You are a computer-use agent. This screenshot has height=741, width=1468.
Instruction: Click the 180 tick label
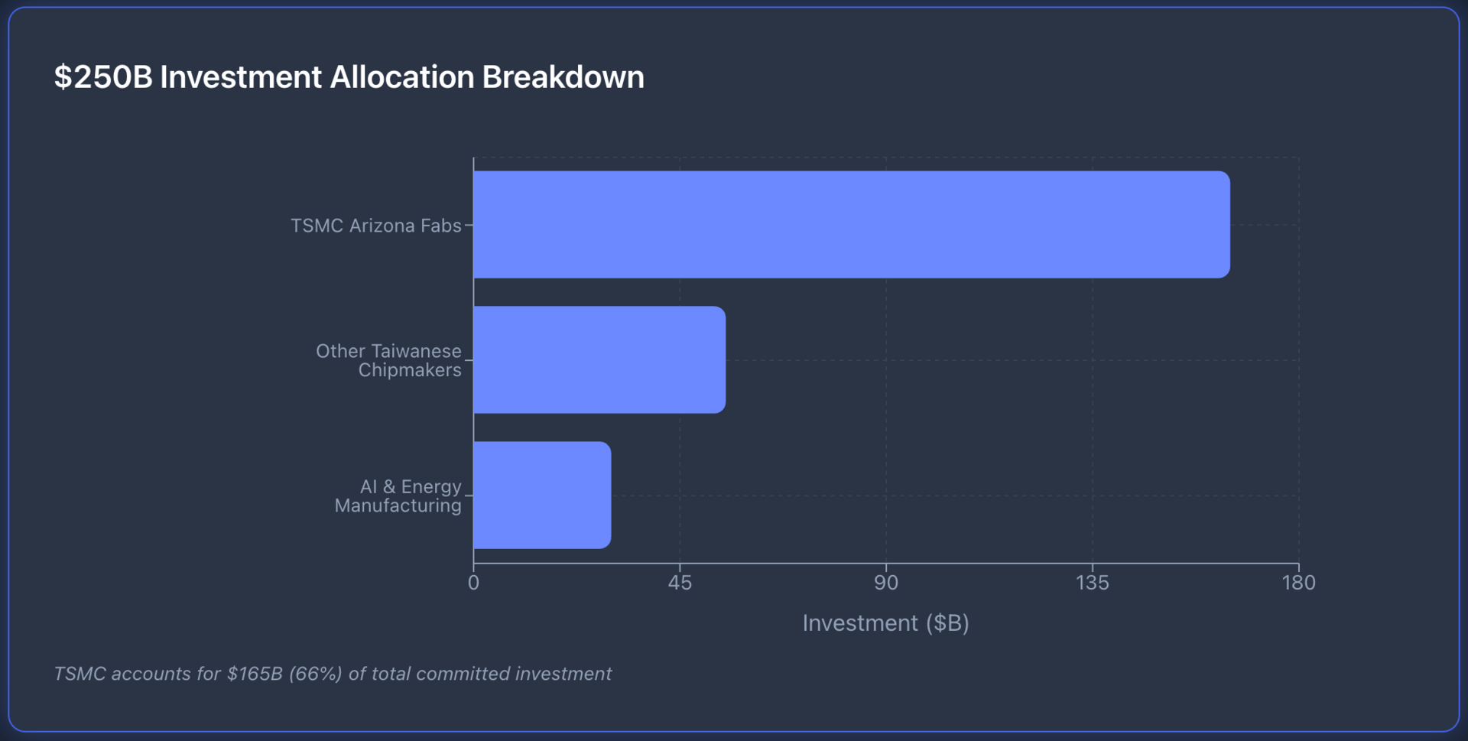tap(1298, 583)
